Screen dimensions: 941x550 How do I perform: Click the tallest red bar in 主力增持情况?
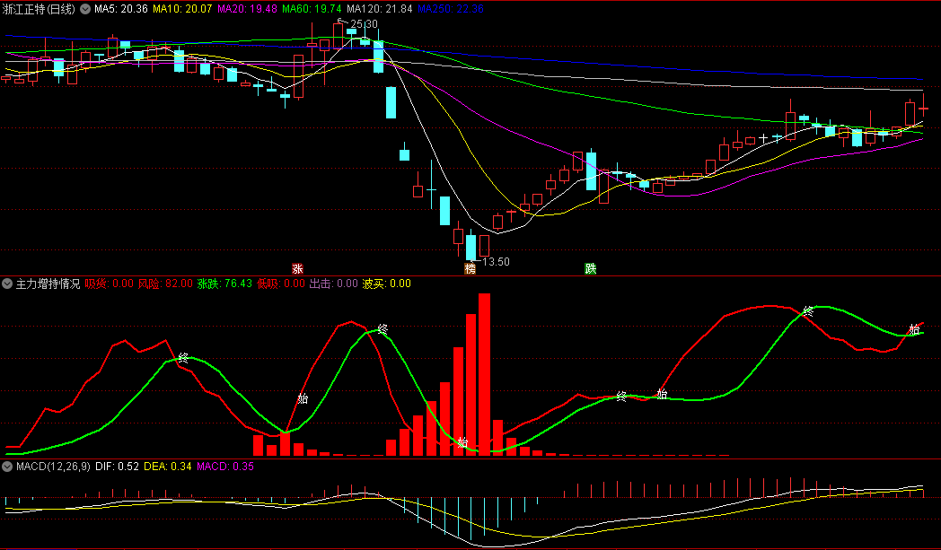point(484,374)
